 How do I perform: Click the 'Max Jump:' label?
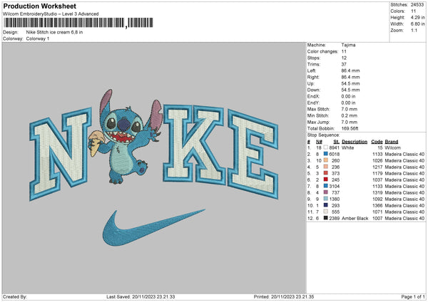click(319, 122)
